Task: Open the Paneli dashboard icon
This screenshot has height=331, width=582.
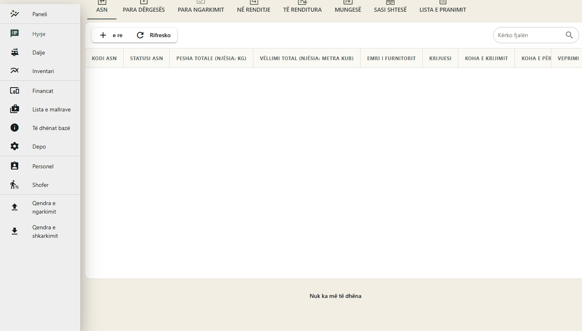Action: coord(15,14)
